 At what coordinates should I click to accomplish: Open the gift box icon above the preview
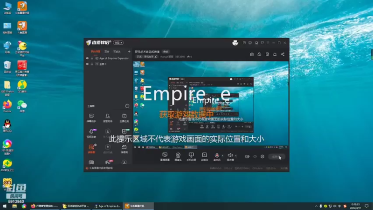click(x=252, y=54)
